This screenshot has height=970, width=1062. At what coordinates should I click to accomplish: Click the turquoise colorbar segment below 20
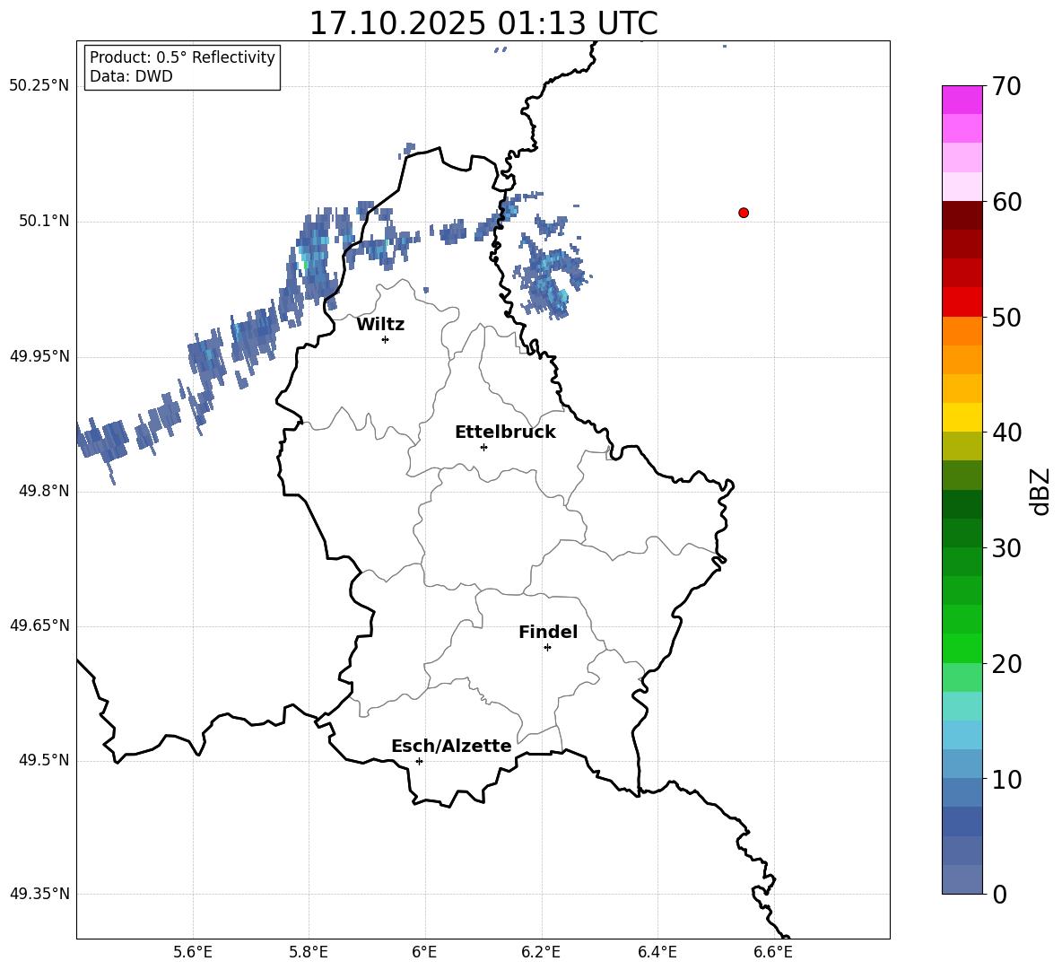tap(962, 706)
